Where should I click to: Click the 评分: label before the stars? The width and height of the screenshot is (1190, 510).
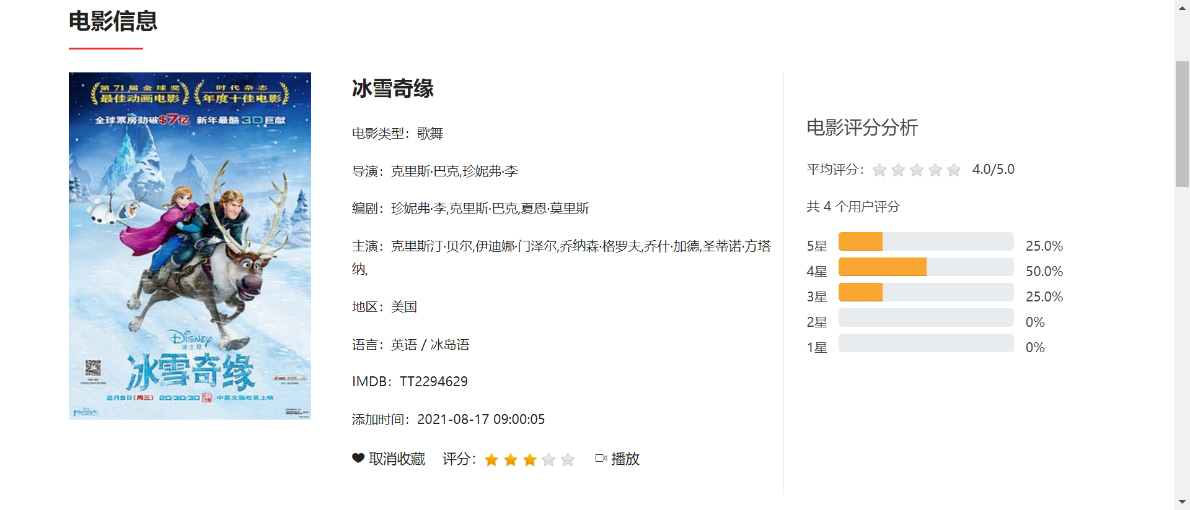[x=459, y=459]
